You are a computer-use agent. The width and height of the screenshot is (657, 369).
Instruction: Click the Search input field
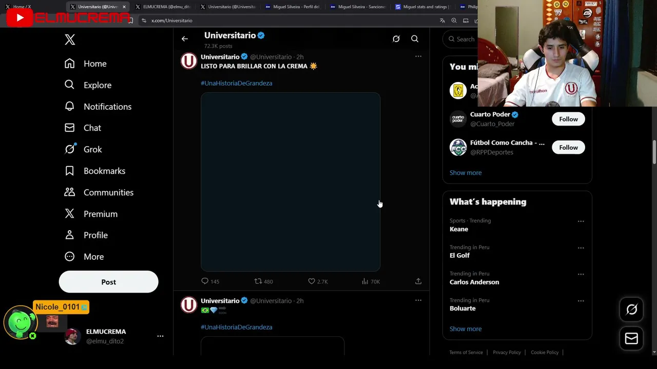click(465, 39)
